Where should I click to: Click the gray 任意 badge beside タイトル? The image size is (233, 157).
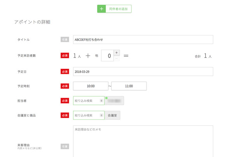[65, 40]
